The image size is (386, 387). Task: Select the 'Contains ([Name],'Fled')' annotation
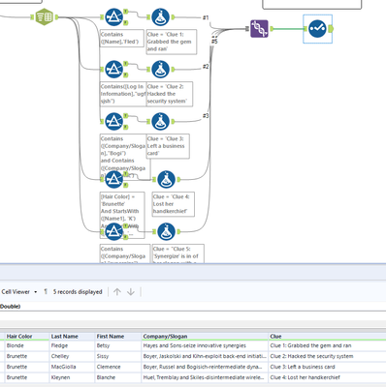pyautogui.click(x=122, y=38)
